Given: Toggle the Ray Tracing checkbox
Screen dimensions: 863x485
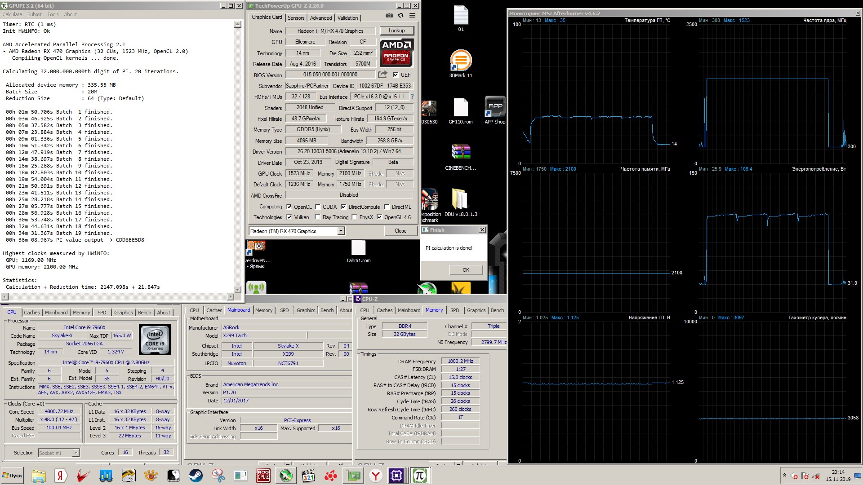Looking at the screenshot, I should click(x=318, y=217).
